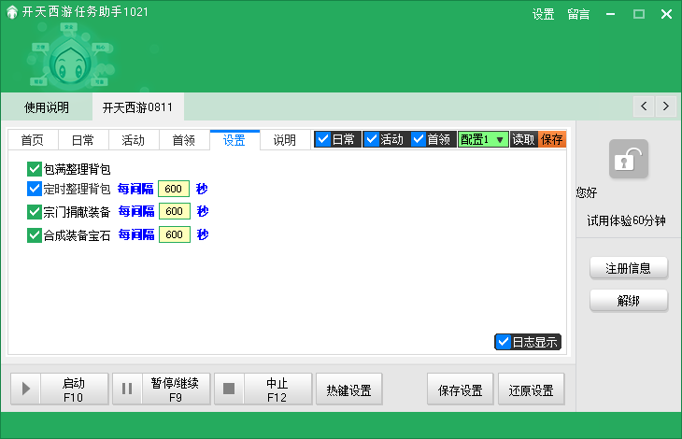
Task: Click the padlock icon in the right panel
Action: (x=628, y=159)
